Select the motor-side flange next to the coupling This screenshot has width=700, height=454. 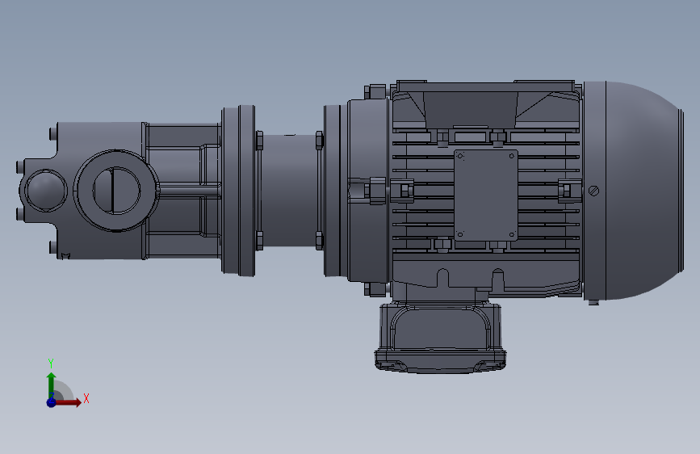pos(335,191)
